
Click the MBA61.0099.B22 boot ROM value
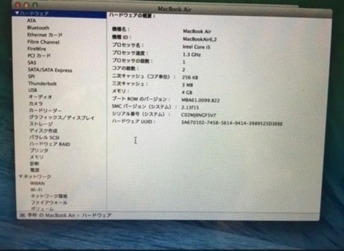[200, 100]
